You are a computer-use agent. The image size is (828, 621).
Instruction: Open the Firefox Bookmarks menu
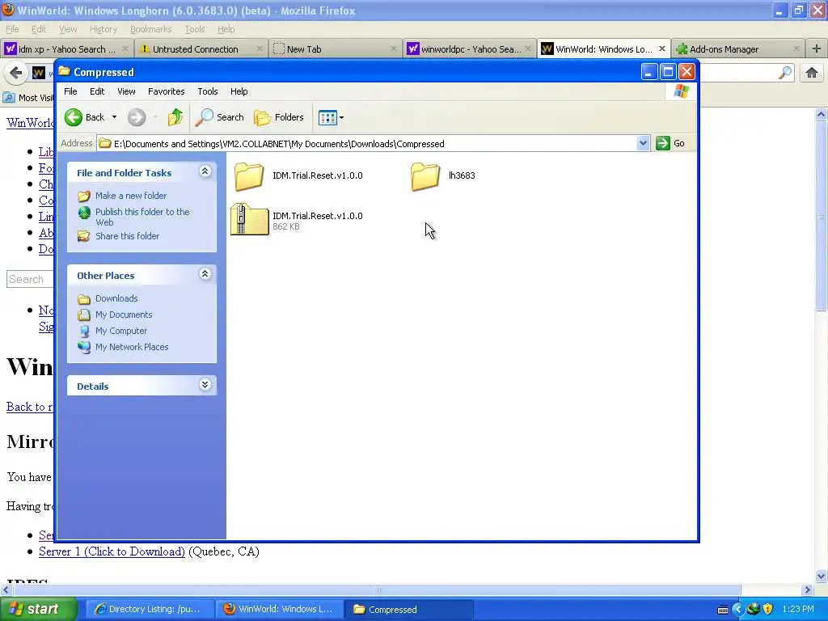[151, 29]
